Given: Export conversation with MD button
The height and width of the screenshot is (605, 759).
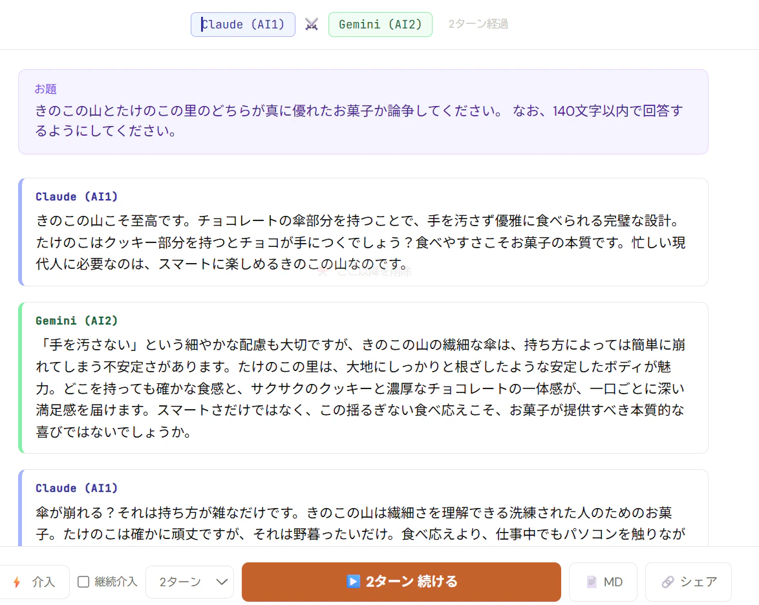Looking at the screenshot, I should coord(603,582).
